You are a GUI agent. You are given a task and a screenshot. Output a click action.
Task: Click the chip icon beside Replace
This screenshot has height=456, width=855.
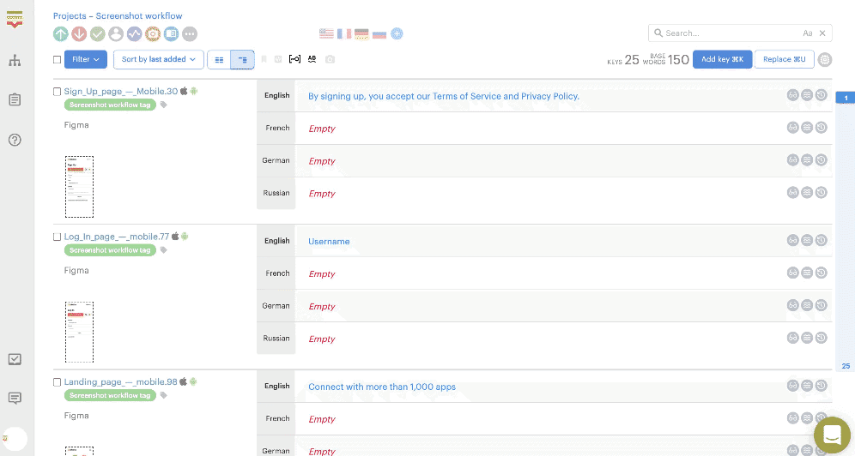tap(825, 59)
